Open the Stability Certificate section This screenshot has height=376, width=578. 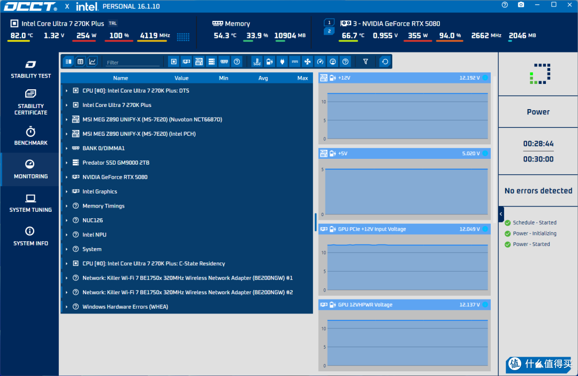tap(31, 102)
